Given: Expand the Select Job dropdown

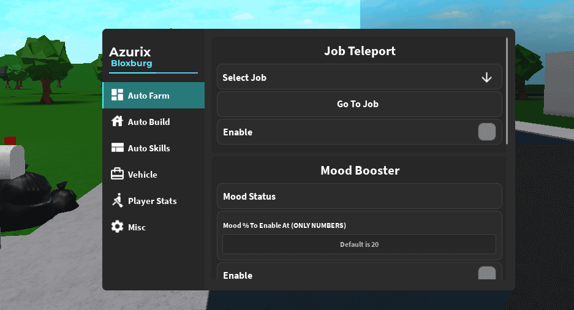Looking at the screenshot, I should 359,78.
